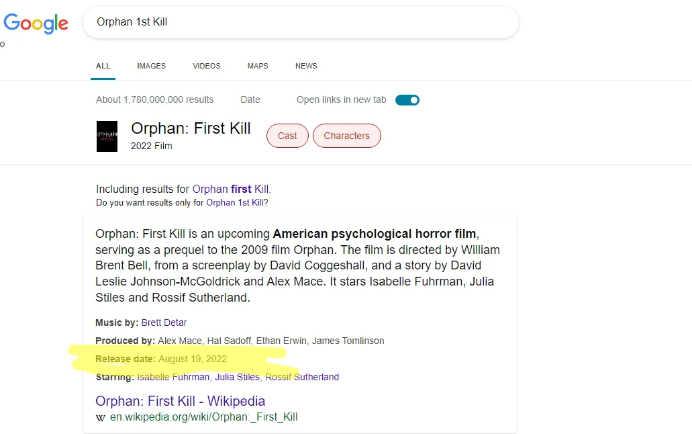Screen dimensions: 692x434
Task: Click the Characters button
Action: pyautogui.click(x=346, y=136)
